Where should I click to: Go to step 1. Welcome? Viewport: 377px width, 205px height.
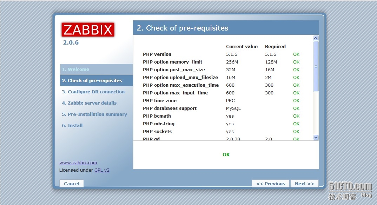coord(96,69)
